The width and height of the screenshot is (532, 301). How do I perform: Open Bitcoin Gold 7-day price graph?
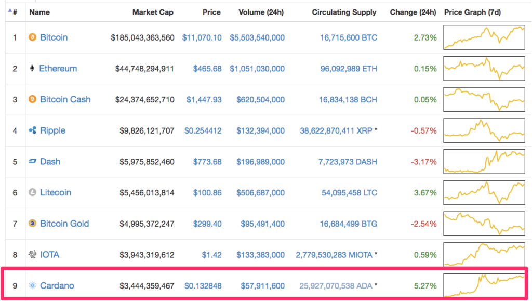point(484,224)
